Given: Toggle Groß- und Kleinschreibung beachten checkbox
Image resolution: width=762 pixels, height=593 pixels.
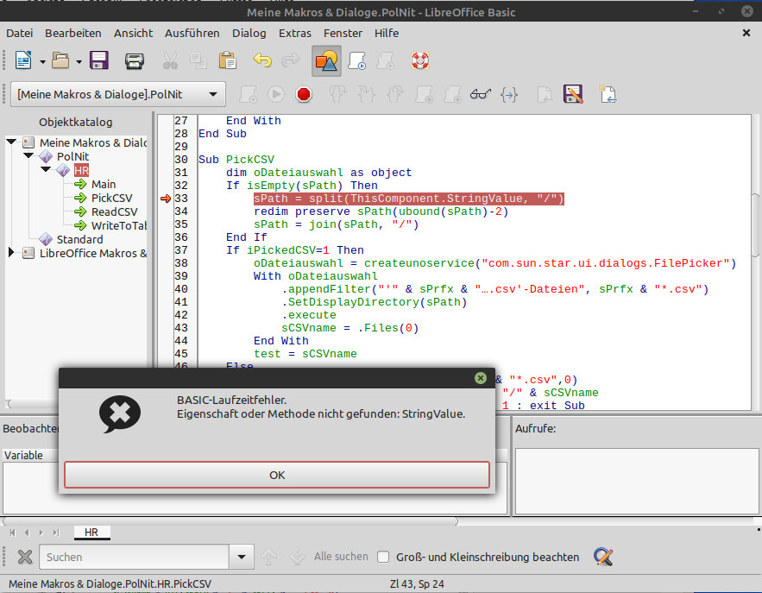Looking at the screenshot, I should pyautogui.click(x=383, y=557).
